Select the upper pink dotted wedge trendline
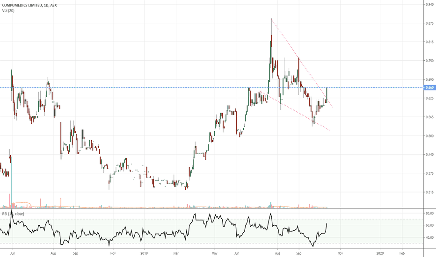This screenshot has width=436, height=257. click(302, 63)
